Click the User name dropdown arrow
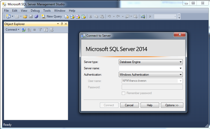This screenshot has width=210, height=129. click(x=181, y=81)
